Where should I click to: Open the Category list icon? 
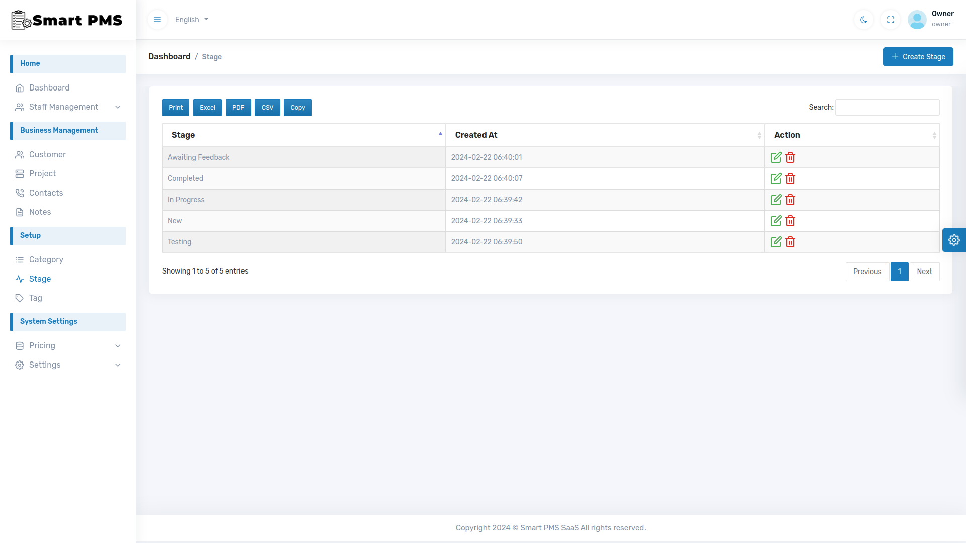pyautogui.click(x=20, y=259)
